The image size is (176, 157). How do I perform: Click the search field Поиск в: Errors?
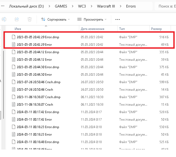point(166,6)
